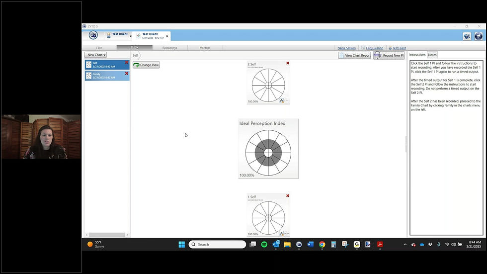Open the Instructions tab
This screenshot has height=274, width=487.
point(417,55)
